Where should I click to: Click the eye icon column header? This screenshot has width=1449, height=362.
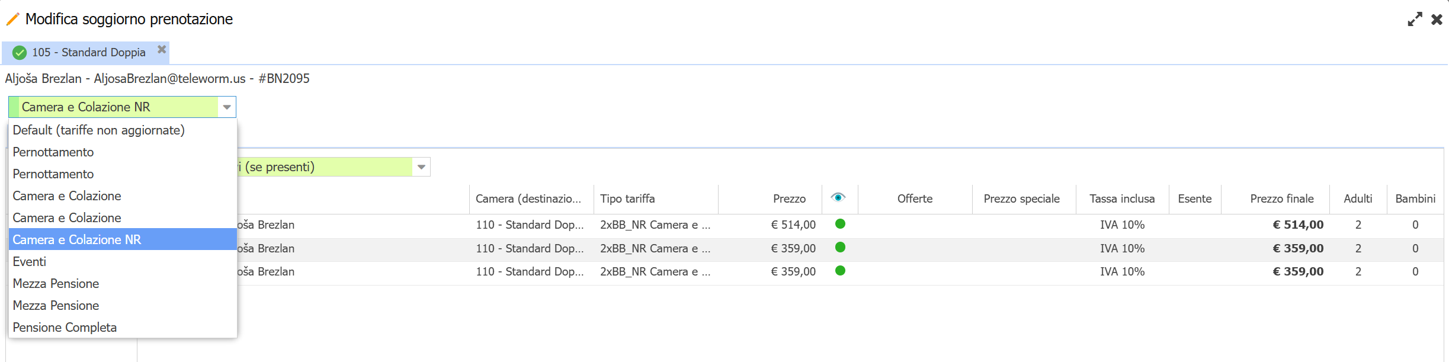(838, 198)
